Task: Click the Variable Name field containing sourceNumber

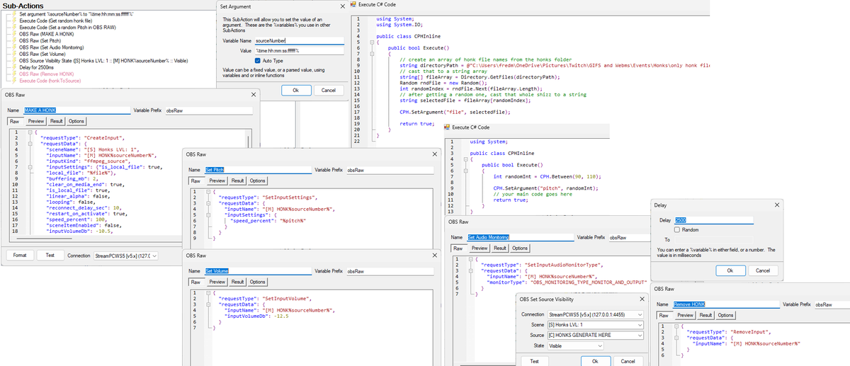Action: [x=299, y=41]
